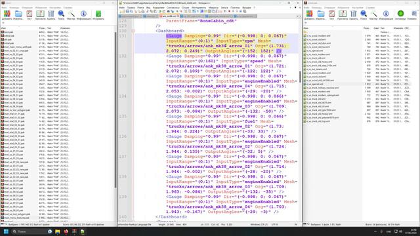Viewport: 420px width, 236px height.
Task: Open the Notepad++ menu-bar dropdown arrow
Action: 295,8
